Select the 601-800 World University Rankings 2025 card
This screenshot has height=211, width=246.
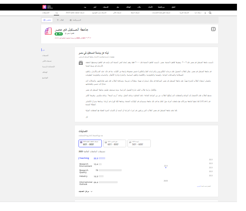(x=90, y=143)
